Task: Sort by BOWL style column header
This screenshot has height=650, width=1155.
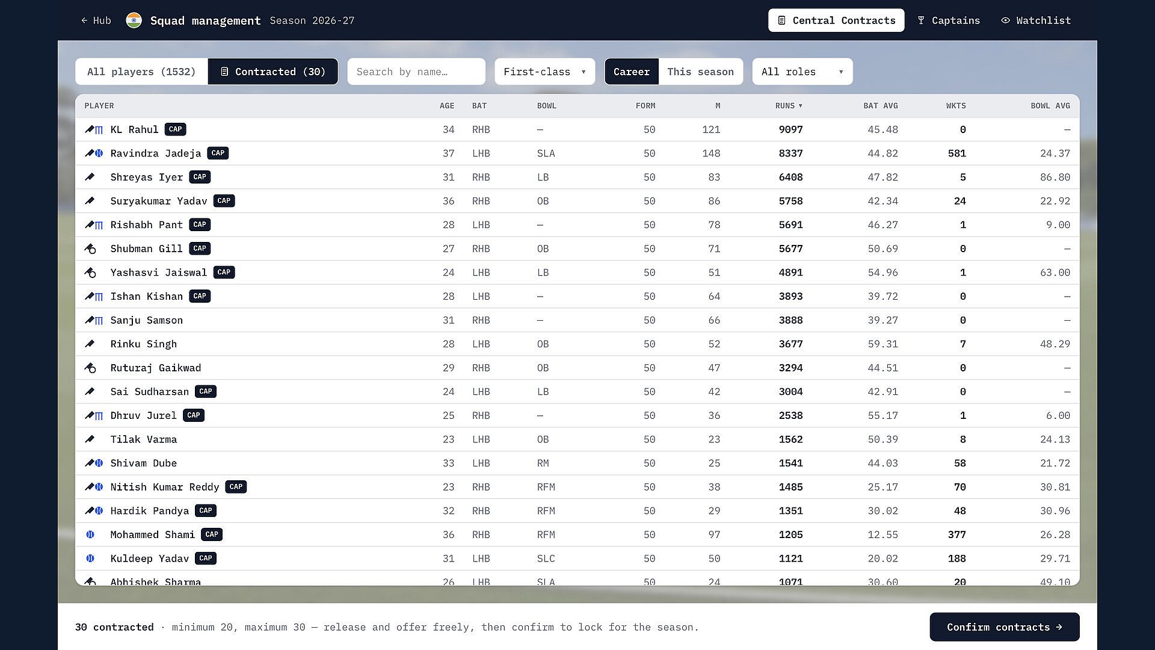Action: pos(547,106)
